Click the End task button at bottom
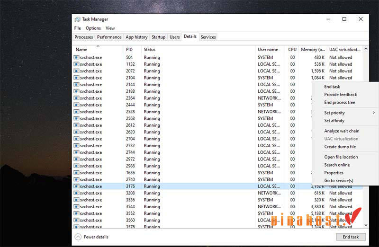The height and width of the screenshot is (247, 379). tap(351, 237)
